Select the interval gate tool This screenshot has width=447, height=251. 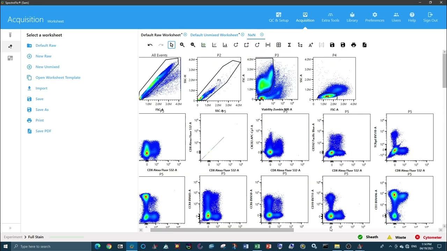point(268,45)
